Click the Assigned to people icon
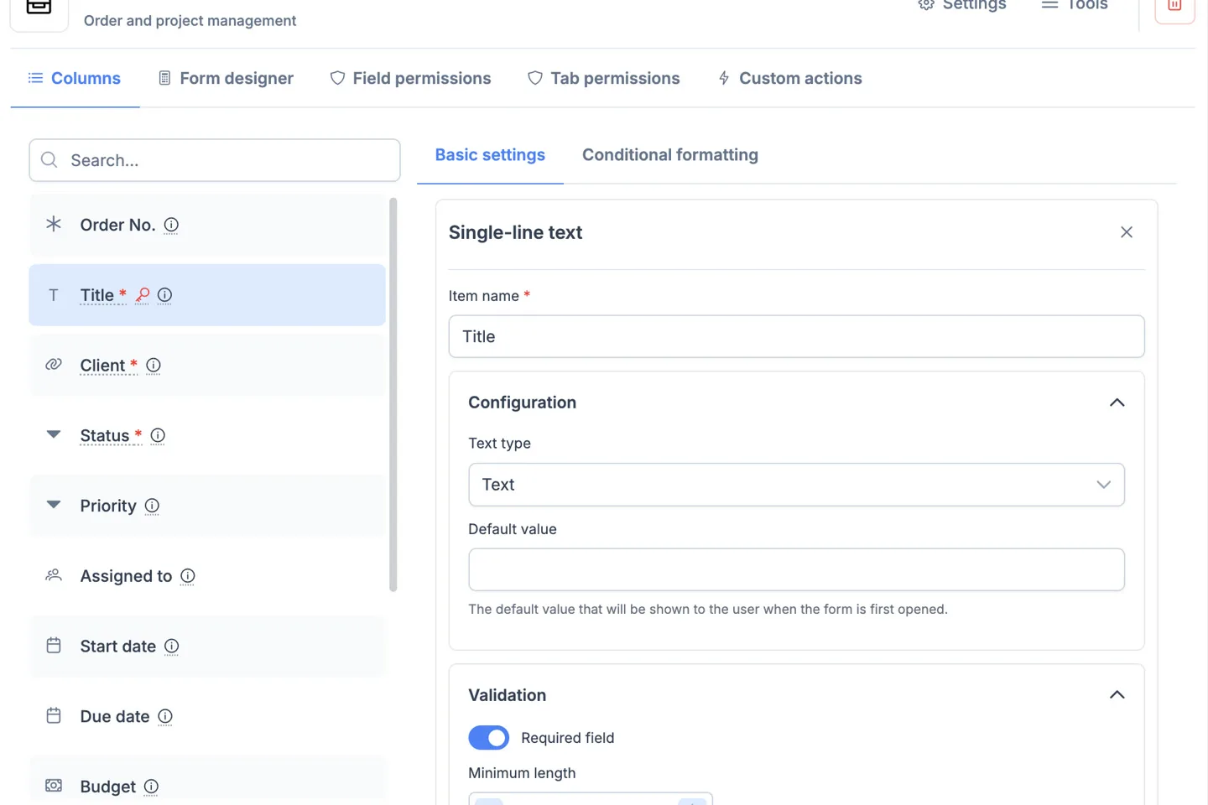This screenshot has width=1208, height=805. [53, 575]
